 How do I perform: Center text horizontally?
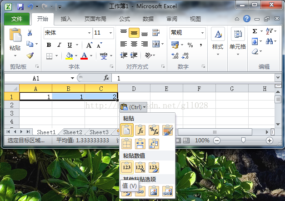point(134,44)
